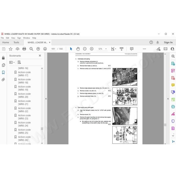Open the Edit menu
Viewport: 176px width, 176px height.
point(7,38)
